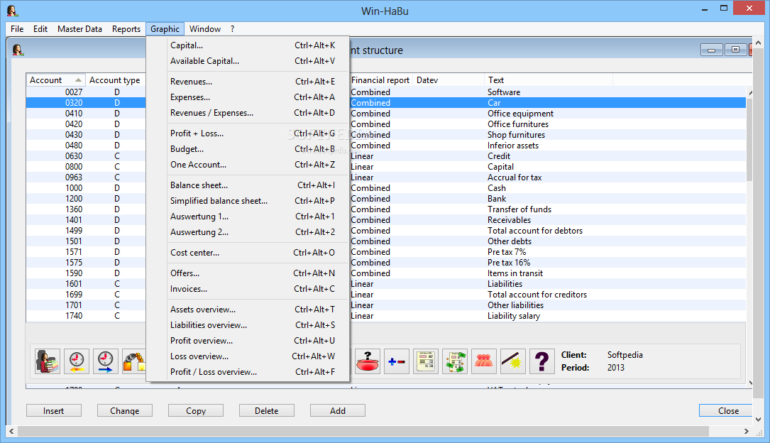770x443 pixels.
Task: Minimize the account structure child window
Action: 712,50
